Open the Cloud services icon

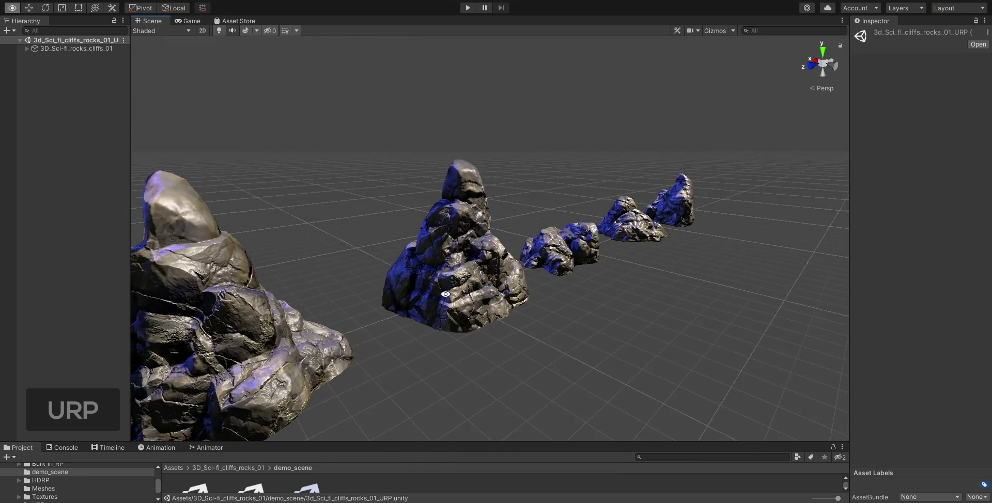828,8
